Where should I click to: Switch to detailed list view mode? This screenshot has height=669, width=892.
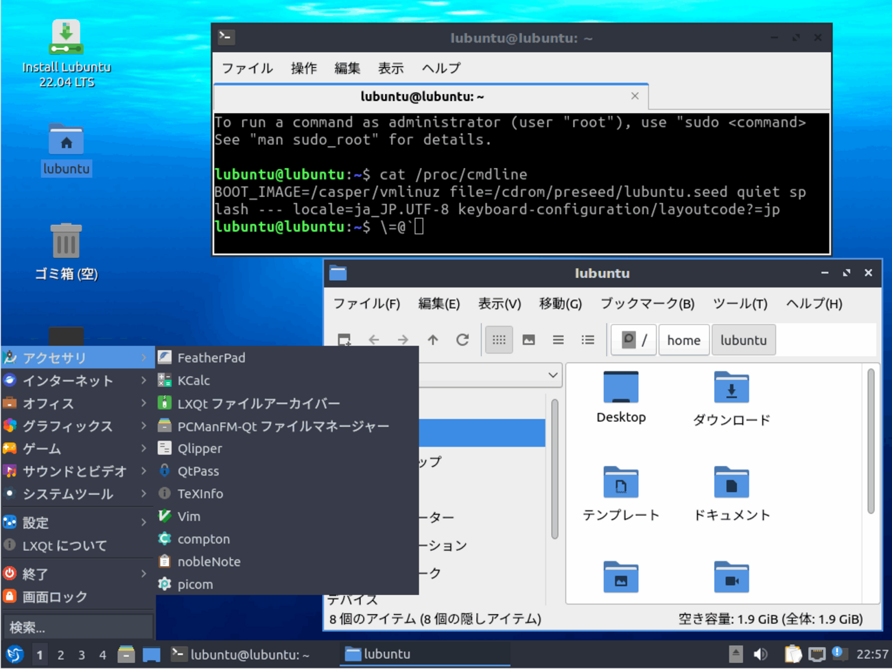587,340
